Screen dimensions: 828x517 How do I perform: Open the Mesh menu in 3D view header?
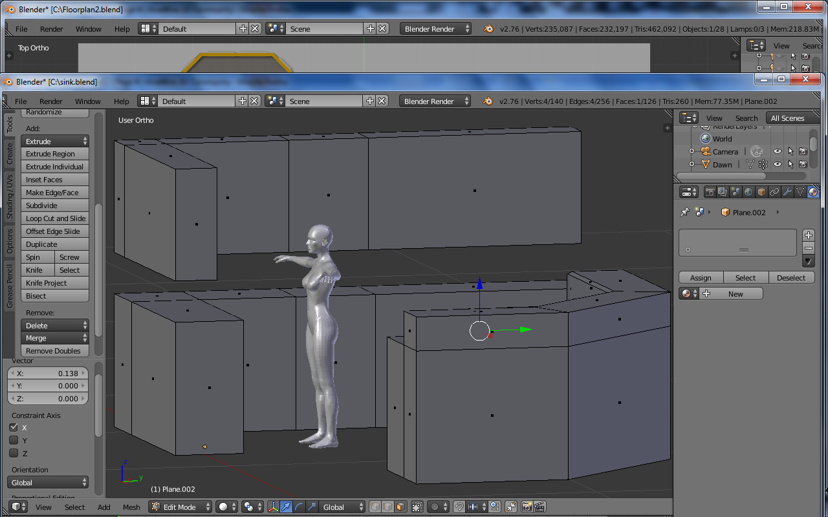[x=131, y=507]
